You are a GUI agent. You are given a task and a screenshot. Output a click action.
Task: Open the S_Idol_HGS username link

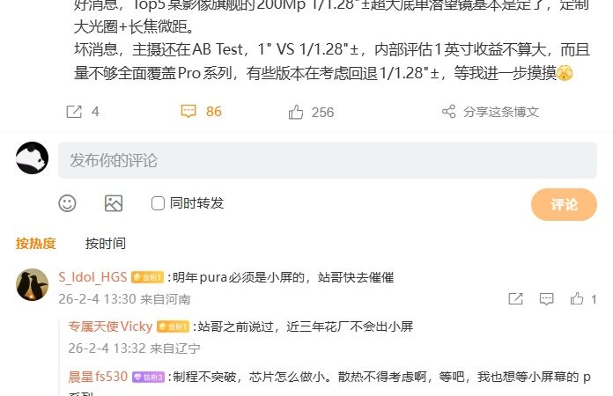coord(92,277)
